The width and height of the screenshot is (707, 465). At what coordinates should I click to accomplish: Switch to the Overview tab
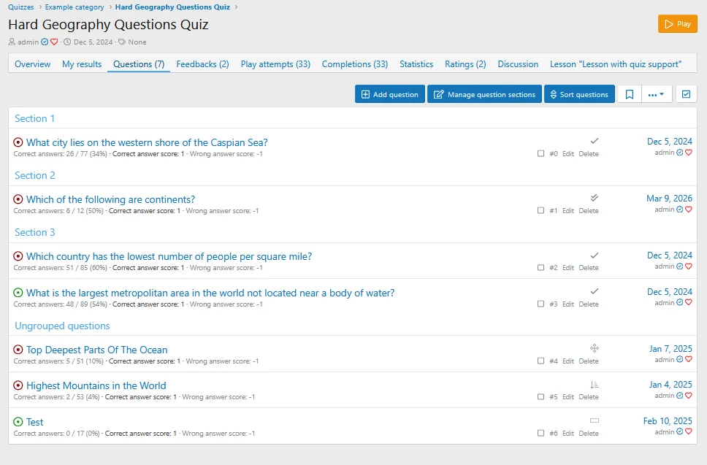tap(32, 64)
